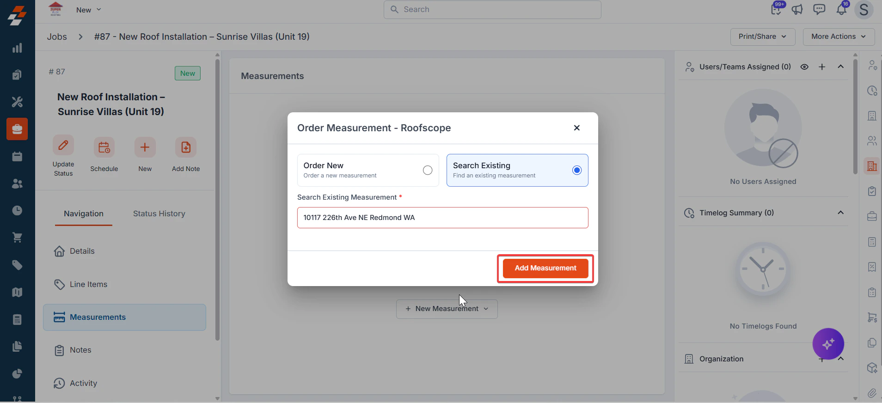Open the calculator sidebar icon
Screen dimensions: 882x403
(17, 319)
